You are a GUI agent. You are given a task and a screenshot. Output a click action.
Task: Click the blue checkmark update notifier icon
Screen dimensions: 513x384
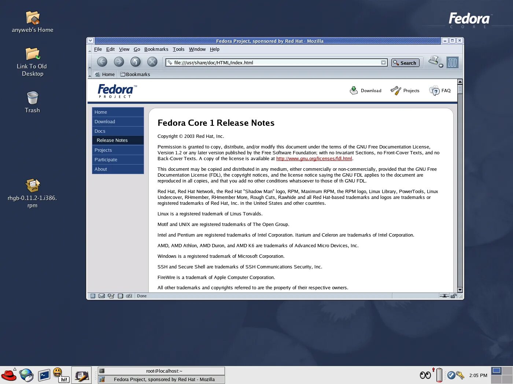[x=451, y=375]
